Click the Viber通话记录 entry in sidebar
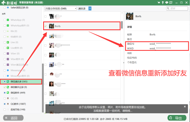Image resolution: width=190 pixels, height=122 pixels. coord(19,65)
